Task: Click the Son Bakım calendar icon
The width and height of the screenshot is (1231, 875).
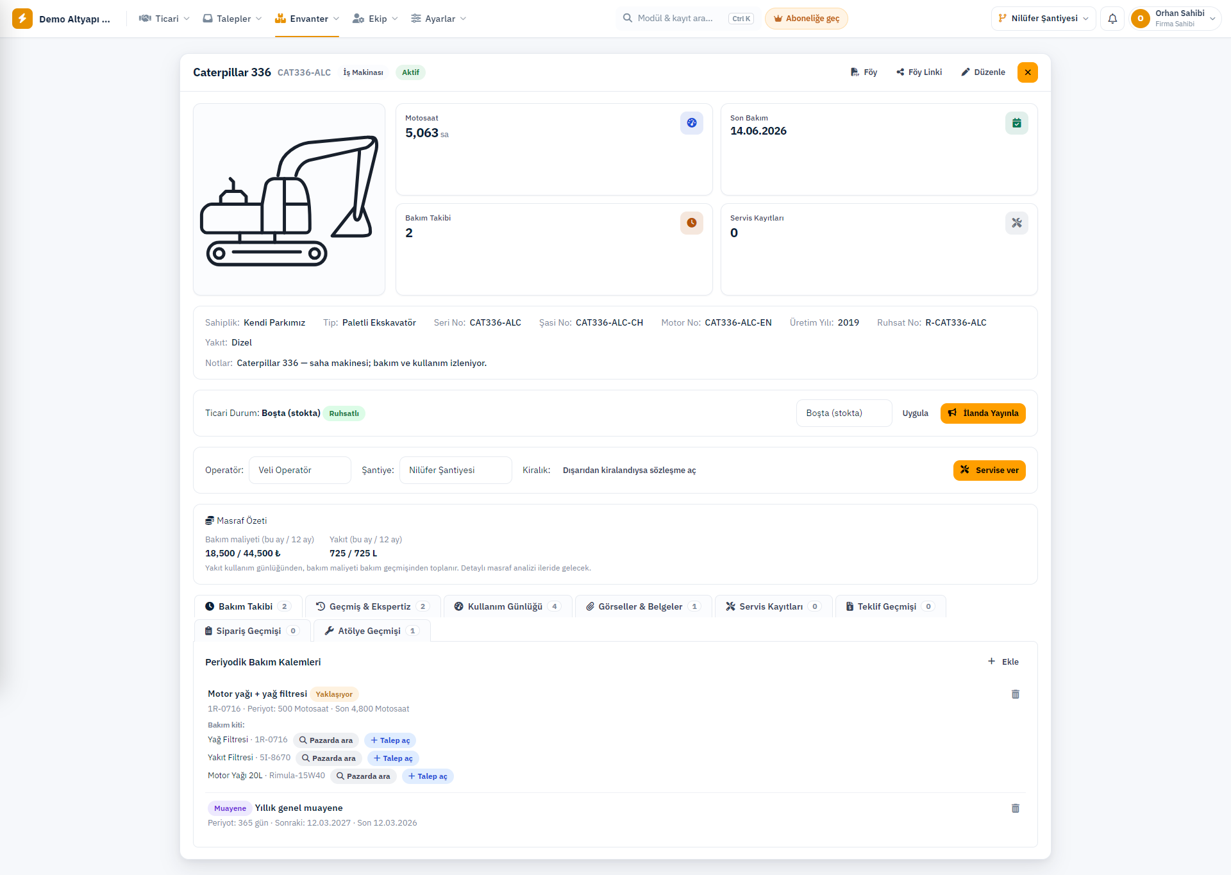Action: point(1017,123)
